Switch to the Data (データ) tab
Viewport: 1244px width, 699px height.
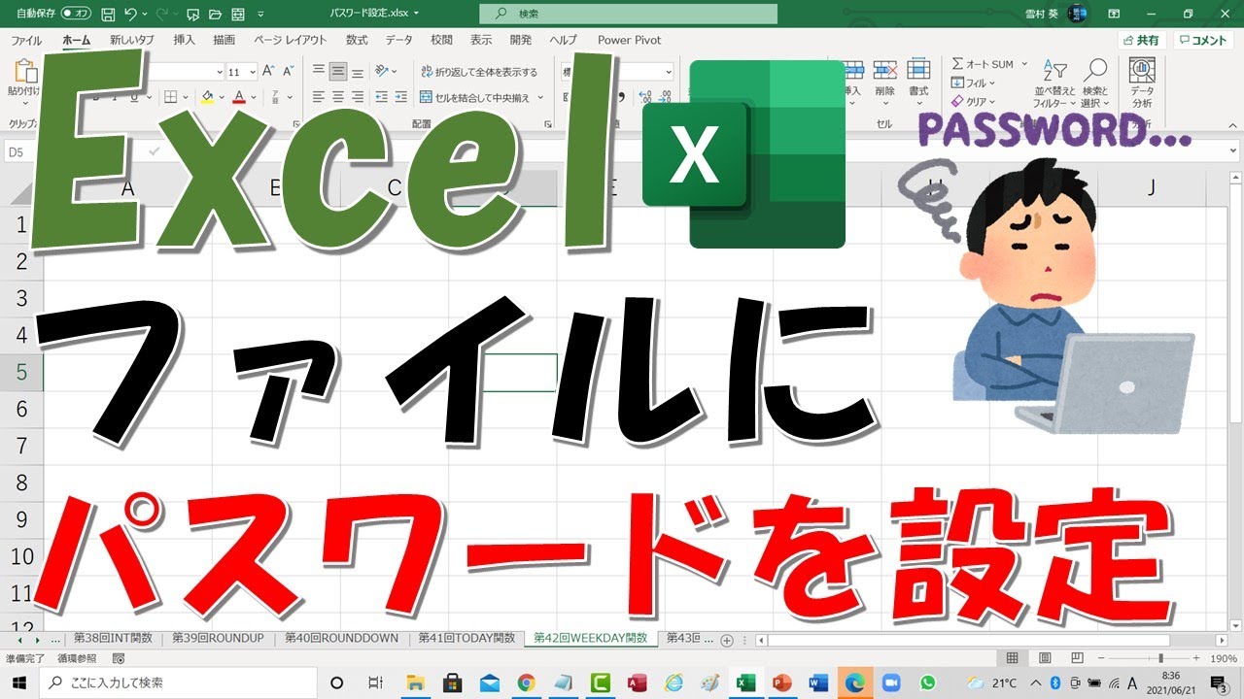[x=398, y=40]
